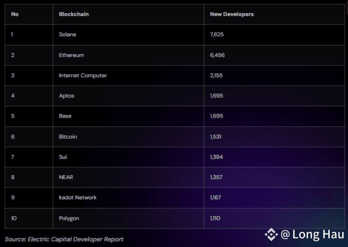Click the Blockchain column header
The image size is (348, 247).
coord(74,14)
